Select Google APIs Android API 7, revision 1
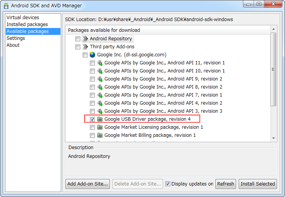Viewport: 285px width, 197px height. 163,95
